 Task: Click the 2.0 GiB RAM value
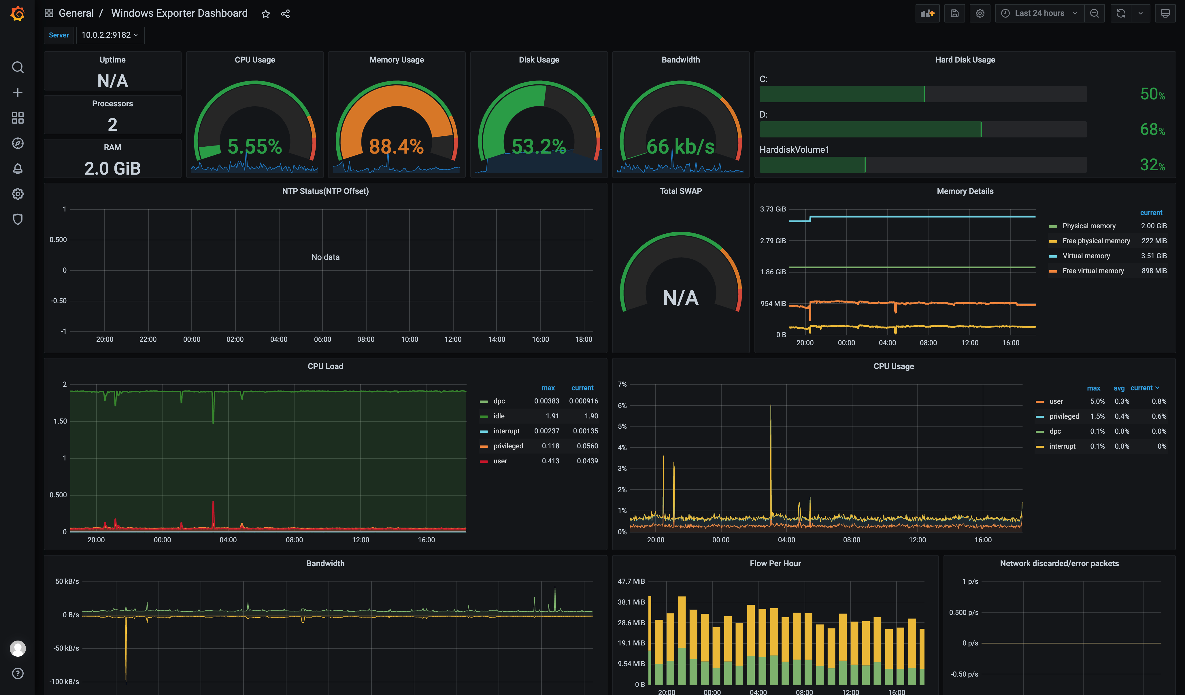[x=112, y=168]
